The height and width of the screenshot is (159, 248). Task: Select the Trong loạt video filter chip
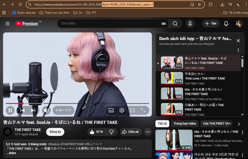(x=185, y=124)
